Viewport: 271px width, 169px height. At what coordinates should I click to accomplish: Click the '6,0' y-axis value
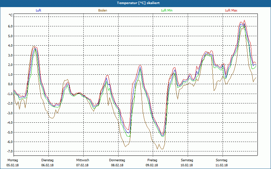10,26
